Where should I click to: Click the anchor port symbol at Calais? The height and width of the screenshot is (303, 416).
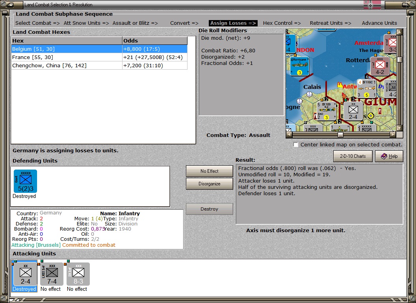tap(309, 94)
